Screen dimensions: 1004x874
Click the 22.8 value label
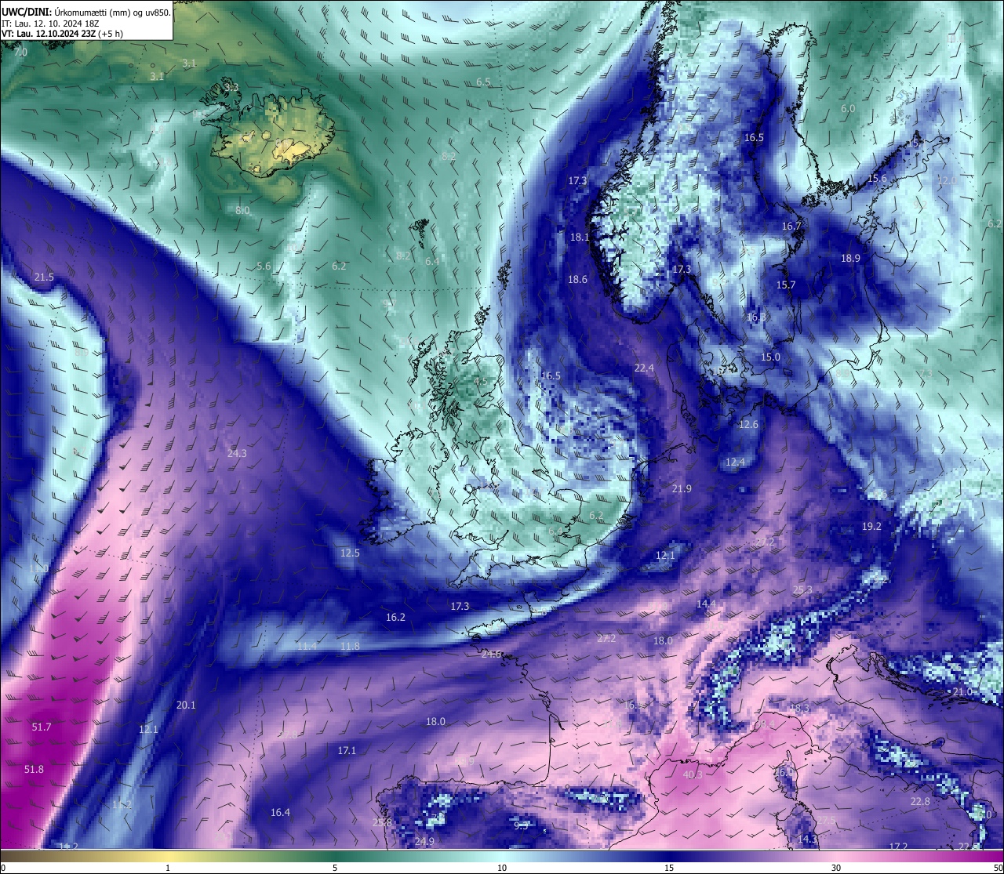click(x=920, y=802)
